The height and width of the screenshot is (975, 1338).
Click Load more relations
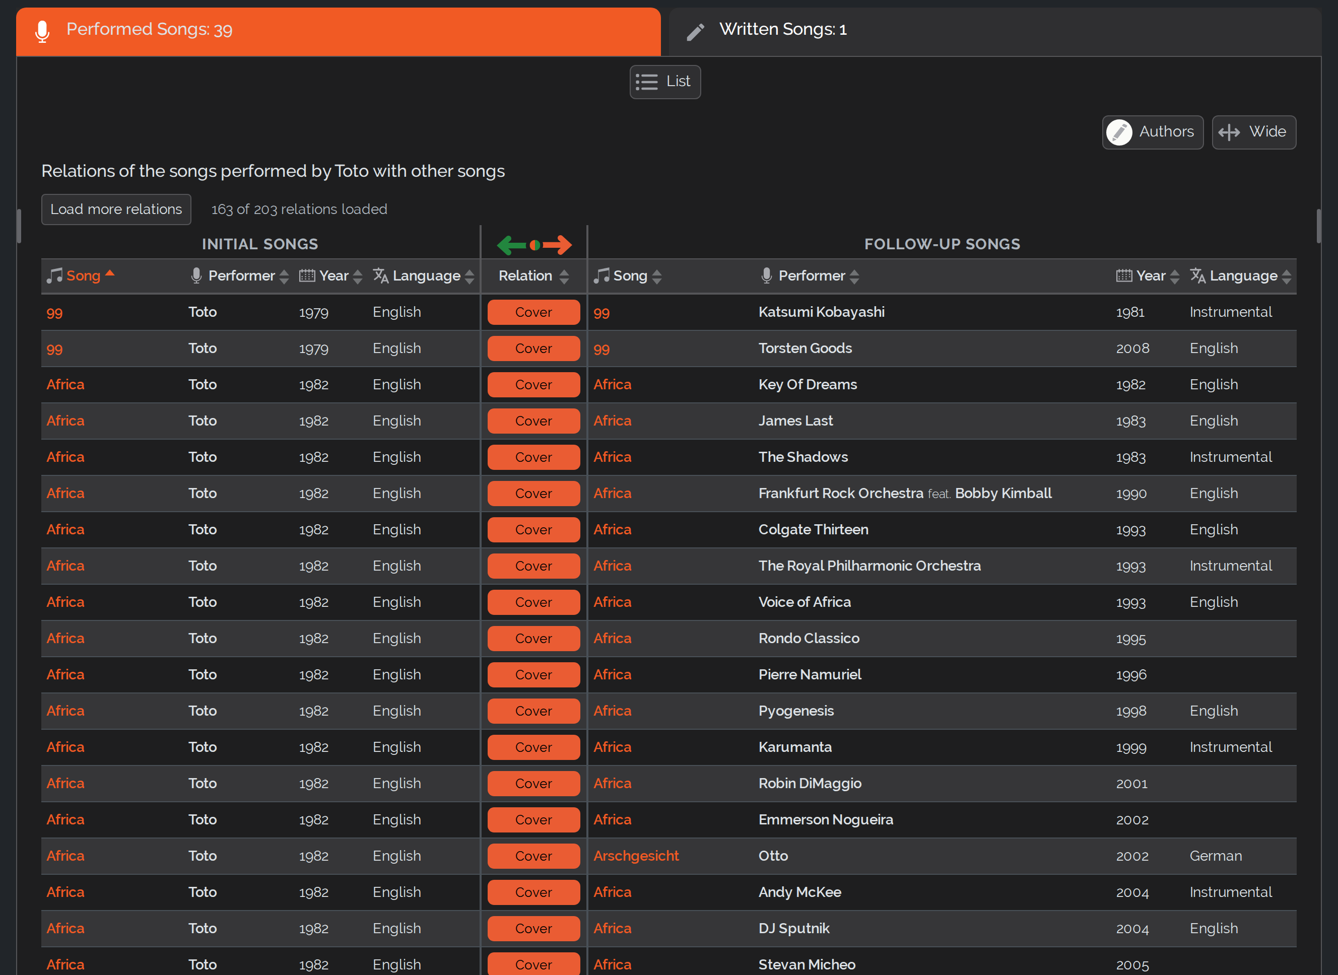coord(116,210)
